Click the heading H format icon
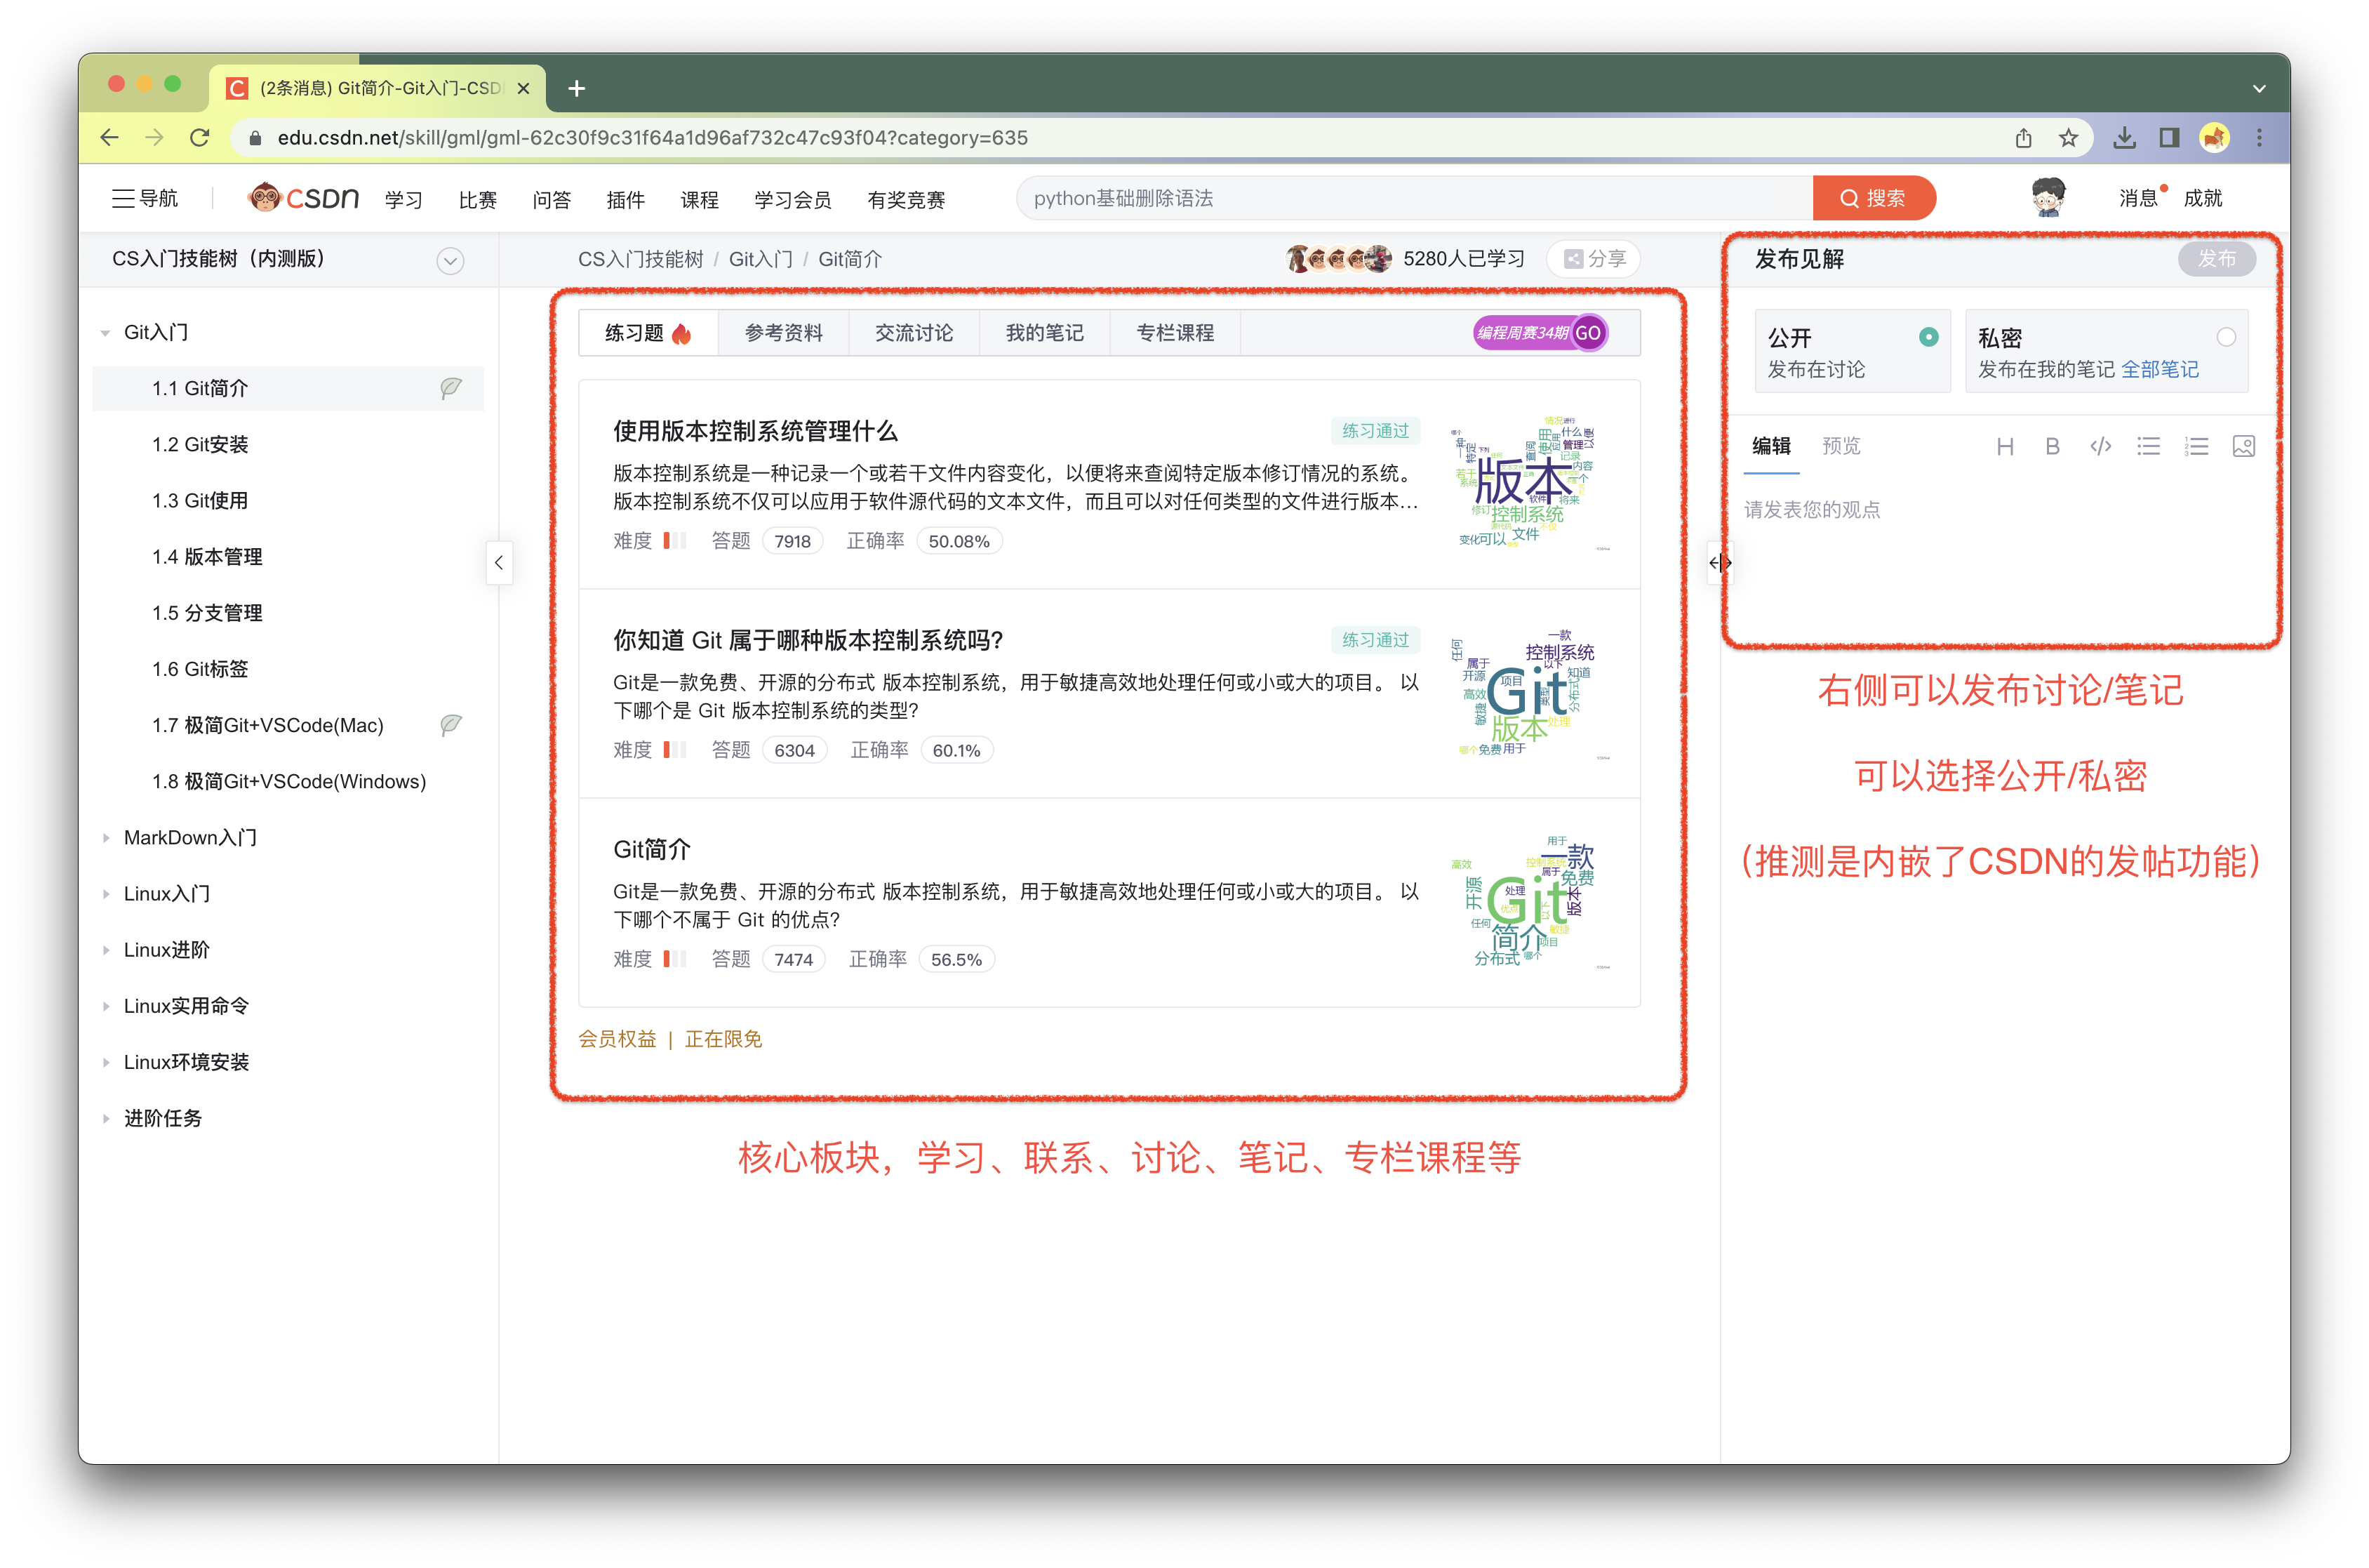This screenshot has width=2369, height=1568. (x=2004, y=447)
